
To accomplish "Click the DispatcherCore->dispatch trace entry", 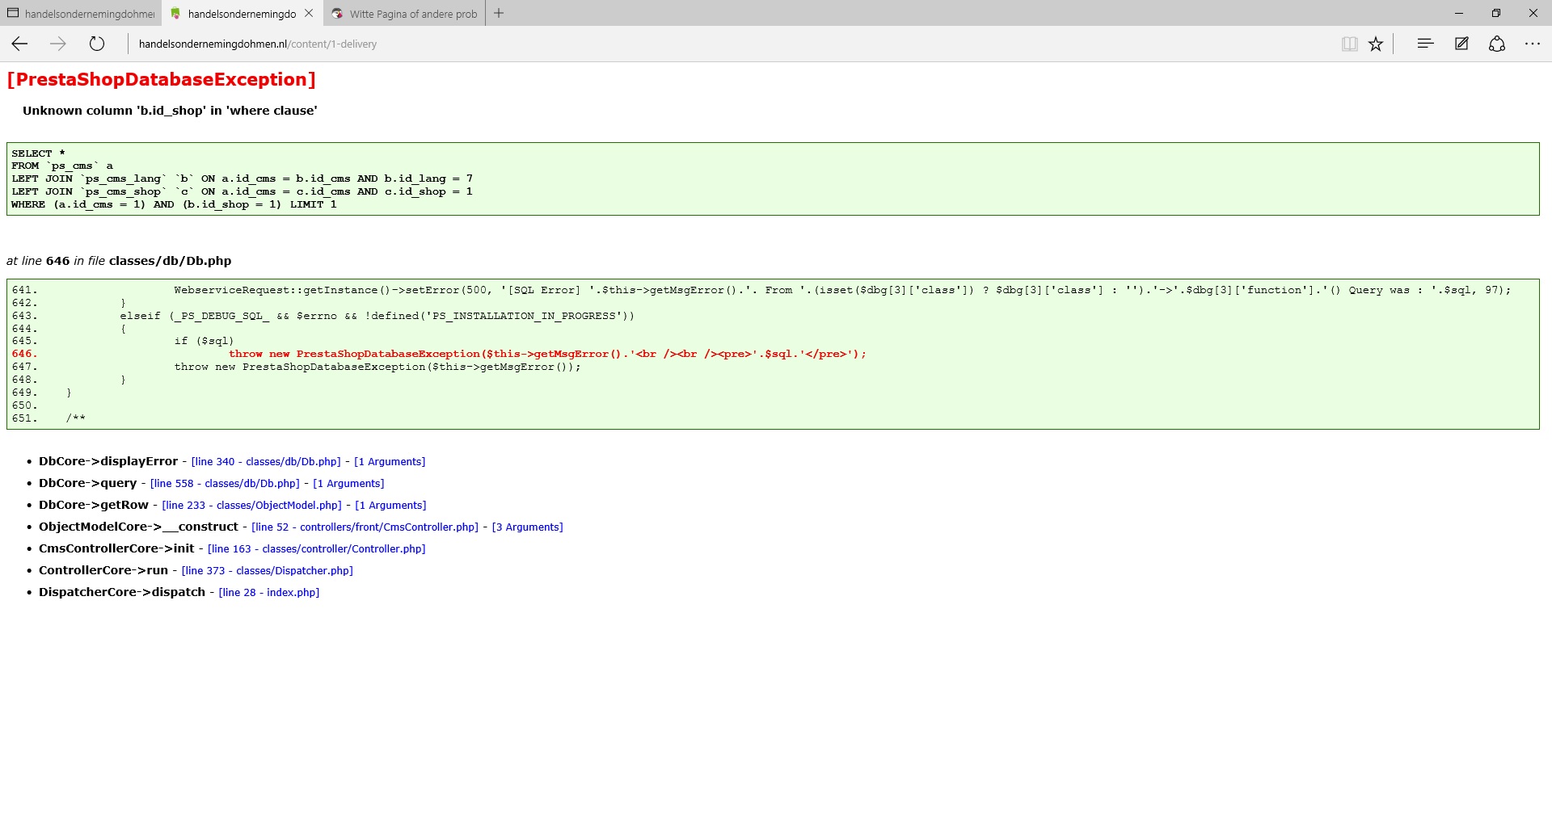I will point(122,592).
